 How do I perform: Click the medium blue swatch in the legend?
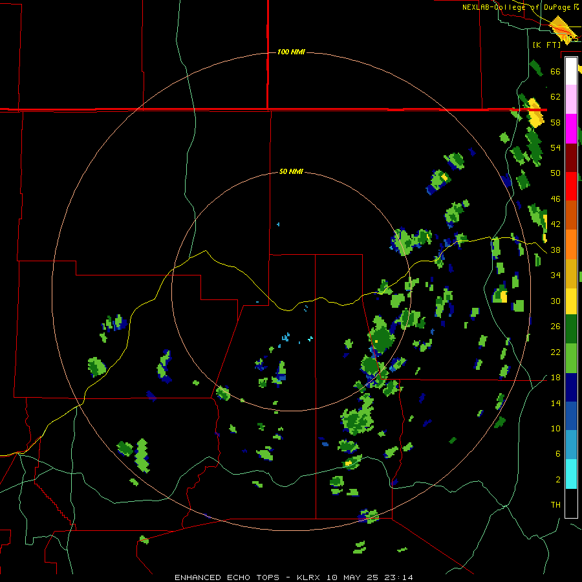[571, 416]
